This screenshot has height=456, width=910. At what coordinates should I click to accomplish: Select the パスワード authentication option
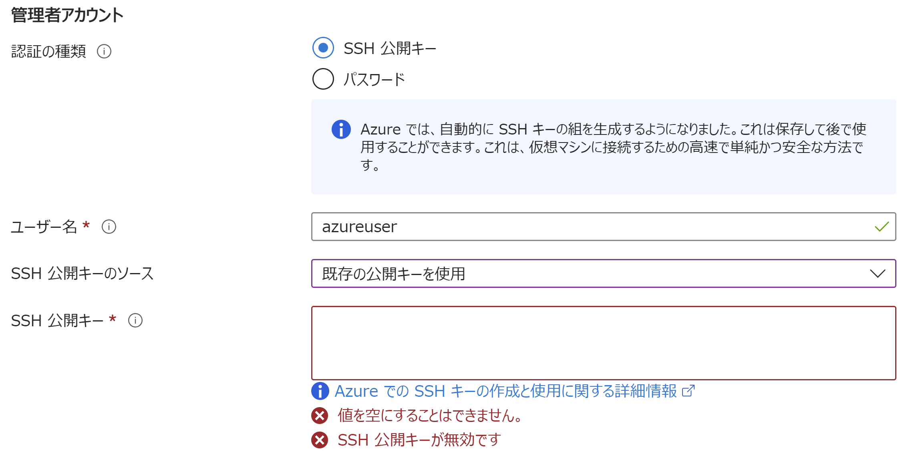click(322, 79)
